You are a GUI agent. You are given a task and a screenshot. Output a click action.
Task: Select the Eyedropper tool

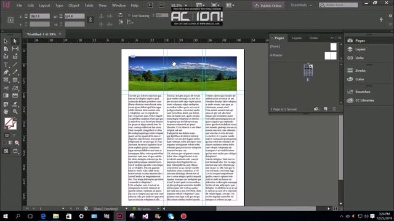coord(15,104)
